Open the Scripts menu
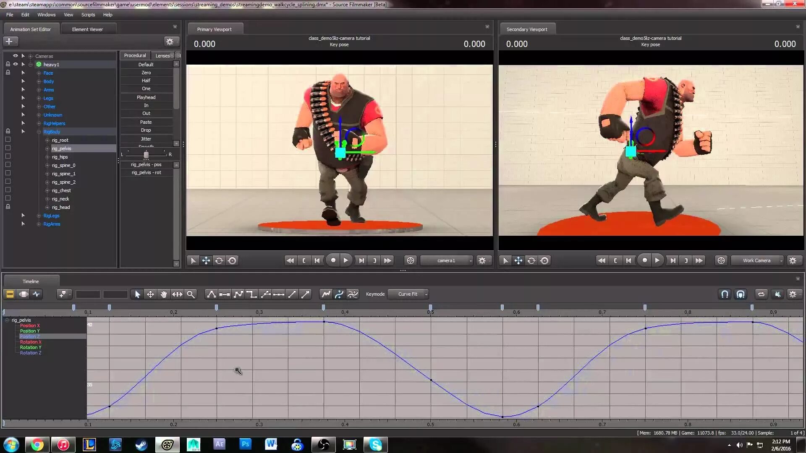The width and height of the screenshot is (806, 453). pyautogui.click(x=88, y=15)
